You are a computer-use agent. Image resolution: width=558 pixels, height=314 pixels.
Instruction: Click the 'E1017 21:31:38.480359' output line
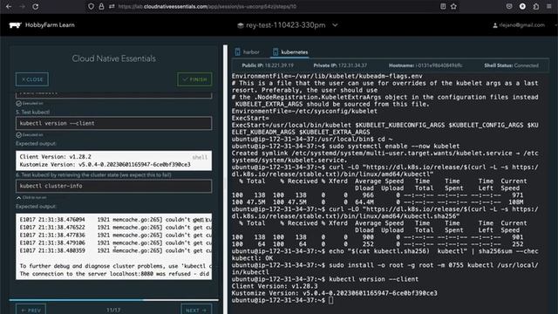[x=115, y=250]
